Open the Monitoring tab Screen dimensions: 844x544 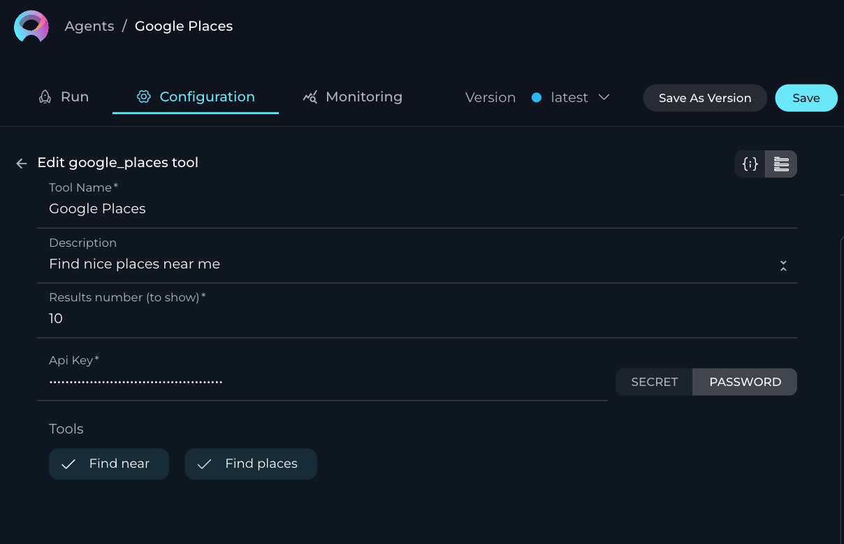(353, 96)
